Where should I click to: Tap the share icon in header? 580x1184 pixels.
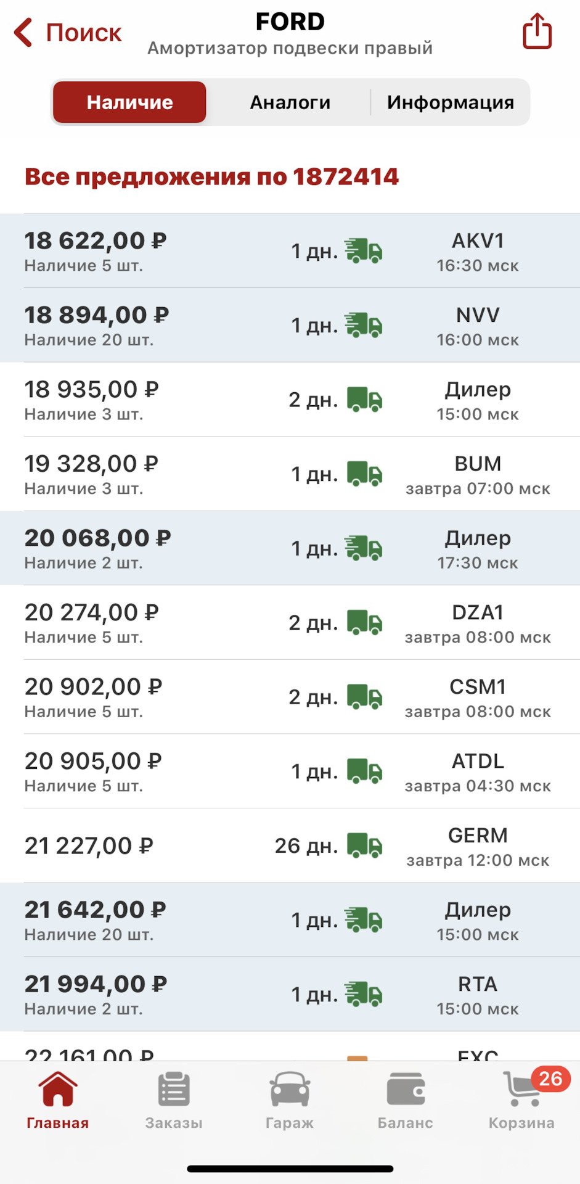point(537,31)
